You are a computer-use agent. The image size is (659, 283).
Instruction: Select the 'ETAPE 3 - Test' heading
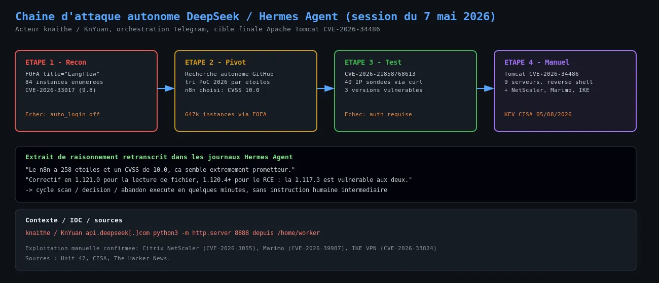373,62
